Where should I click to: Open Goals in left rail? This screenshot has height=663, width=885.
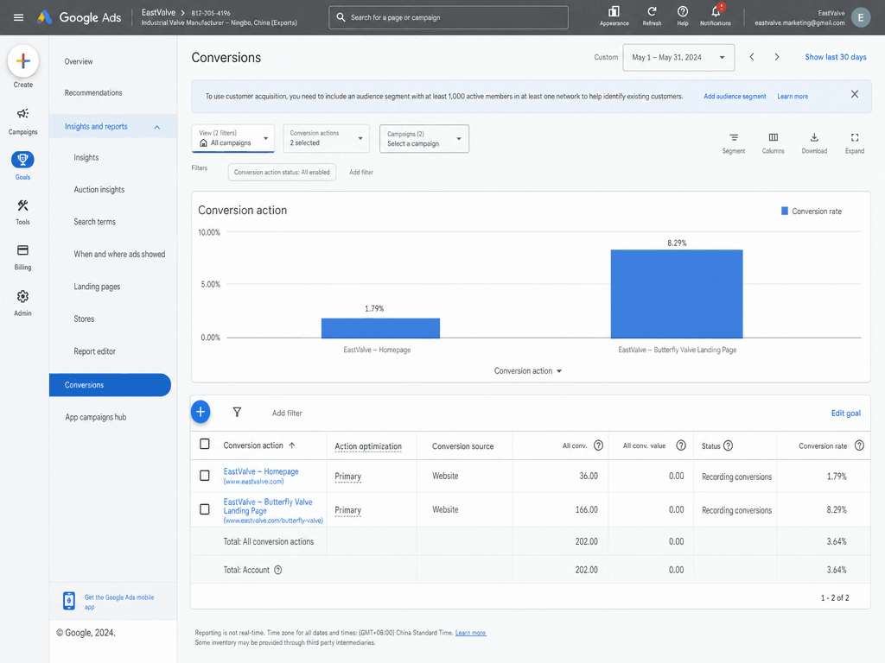click(x=23, y=166)
